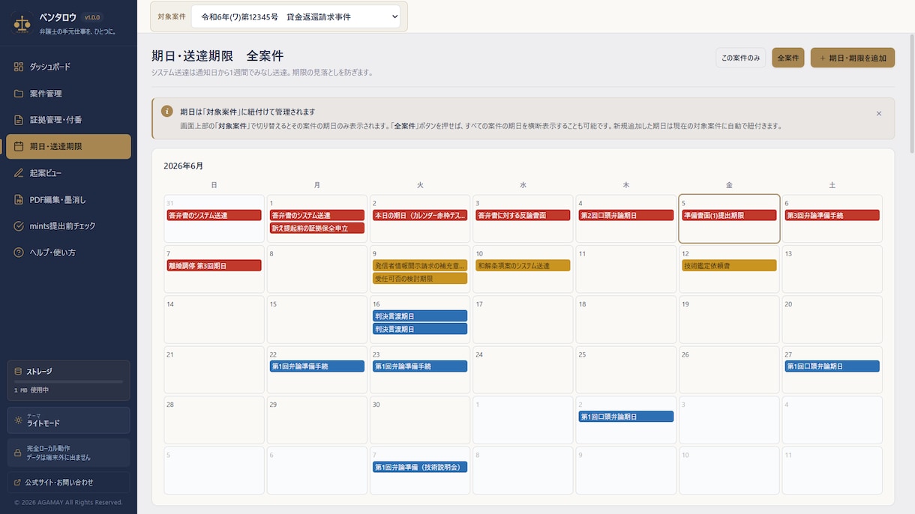Viewport: 915px width, 514px height.
Task: Click the mints提出前チェック checkmark icon
Action: [19, 226]
